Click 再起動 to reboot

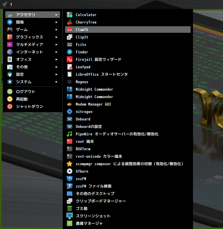point(33,99)
